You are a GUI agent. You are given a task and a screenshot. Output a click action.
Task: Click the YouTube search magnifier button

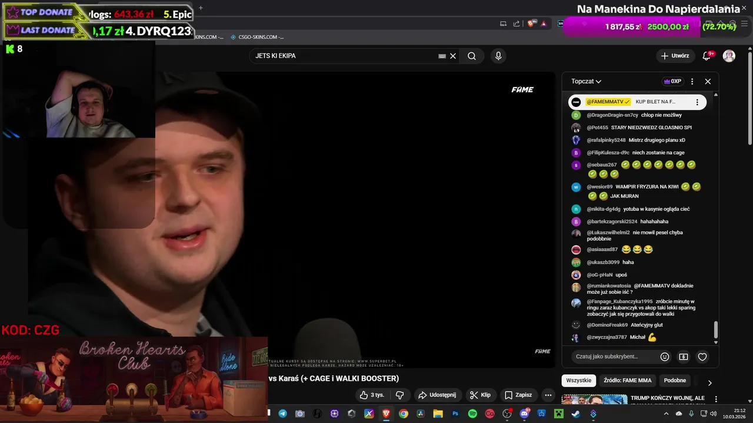(472, 56)
